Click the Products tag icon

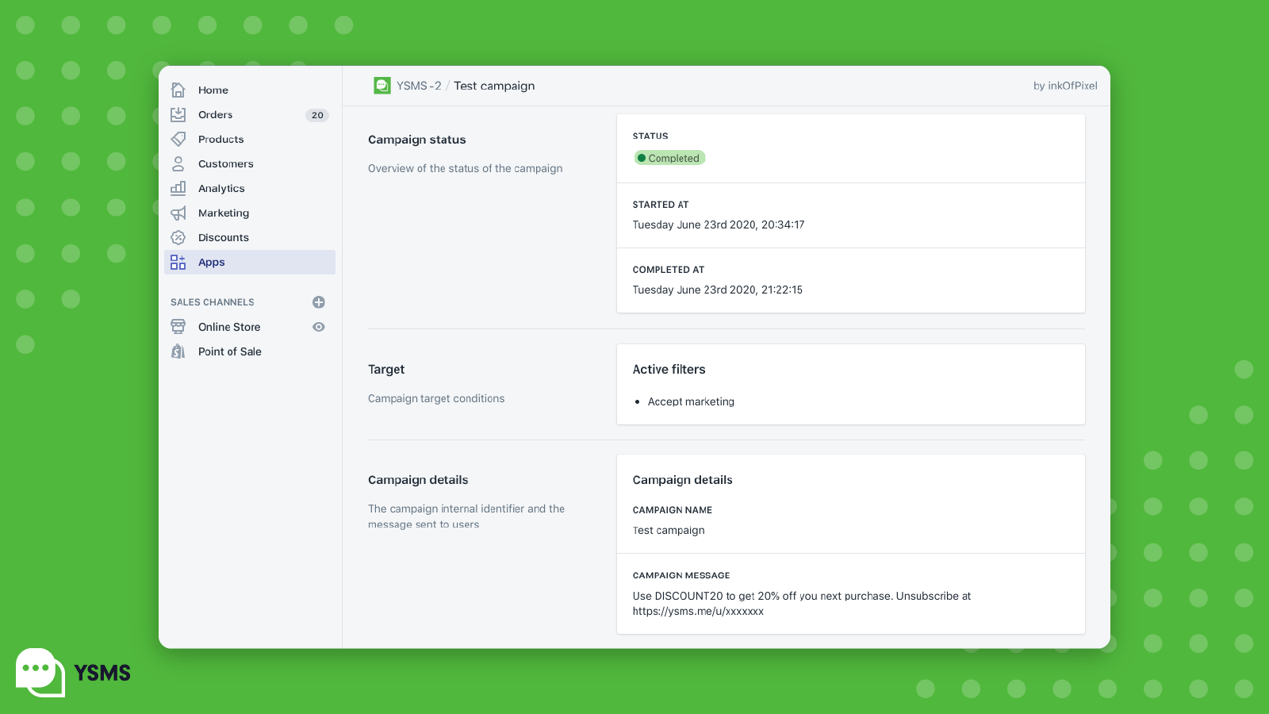(x=178, y=139)
